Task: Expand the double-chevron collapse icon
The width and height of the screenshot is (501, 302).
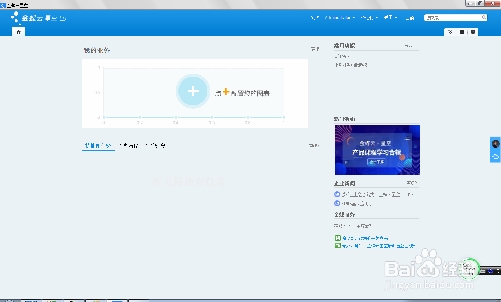Action: [450, 32]
